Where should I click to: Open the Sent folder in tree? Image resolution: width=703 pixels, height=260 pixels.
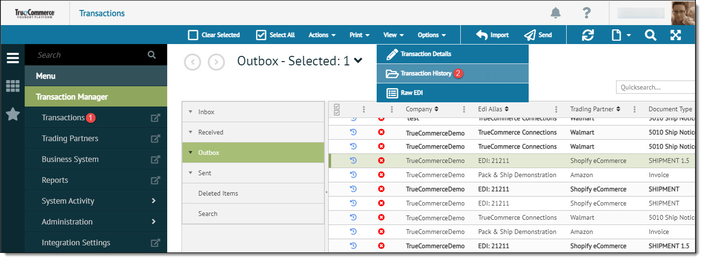tap(205, 173)
